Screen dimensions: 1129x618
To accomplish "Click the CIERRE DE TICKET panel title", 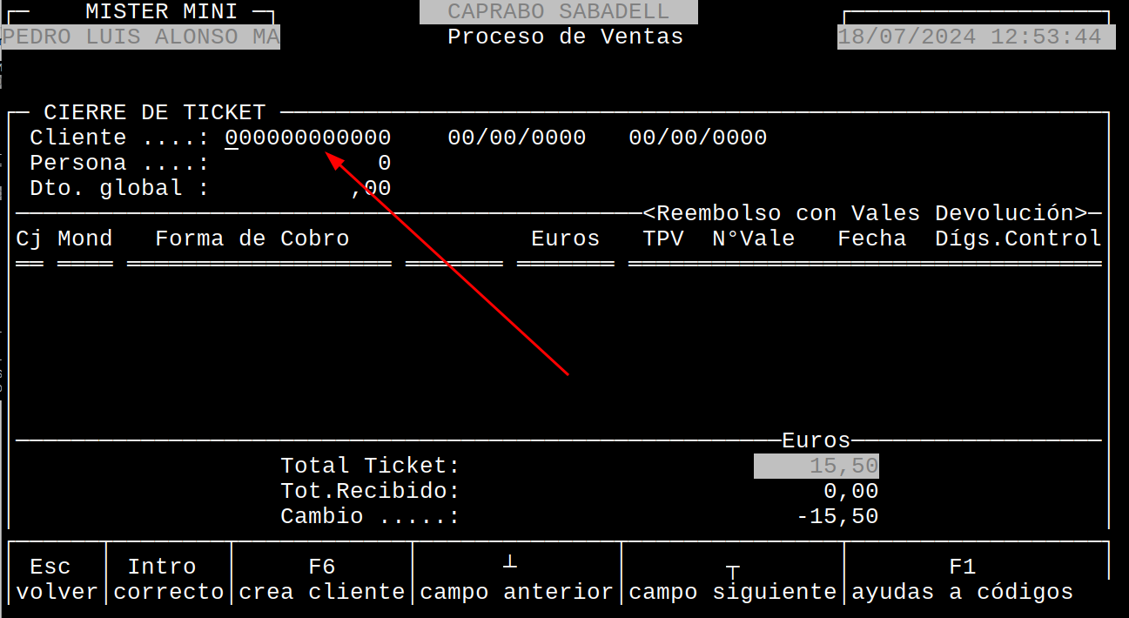I will coord(156,111).
